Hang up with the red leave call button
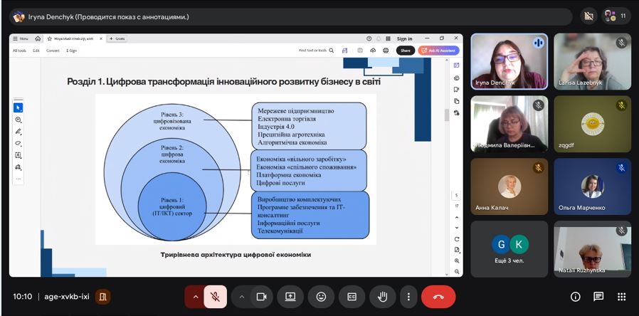This screenshot has width=639, height=316. pyautogui.click(x=438, y=297)
